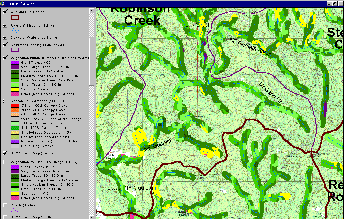Click Giant Trees swatch under stream buffers
The height and width of the screenshot is (219, 344).
click(x=15, y=63)
